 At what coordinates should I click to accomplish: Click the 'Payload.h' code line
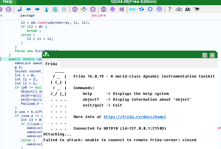coord(32,104)
